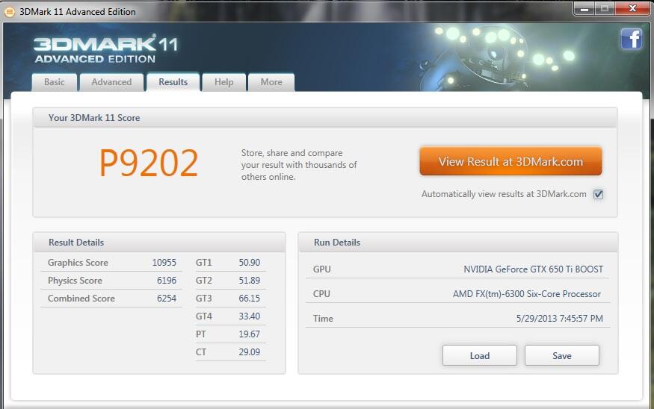
Task: Select the Physics Score value 6196
Action: coord(167,281)
